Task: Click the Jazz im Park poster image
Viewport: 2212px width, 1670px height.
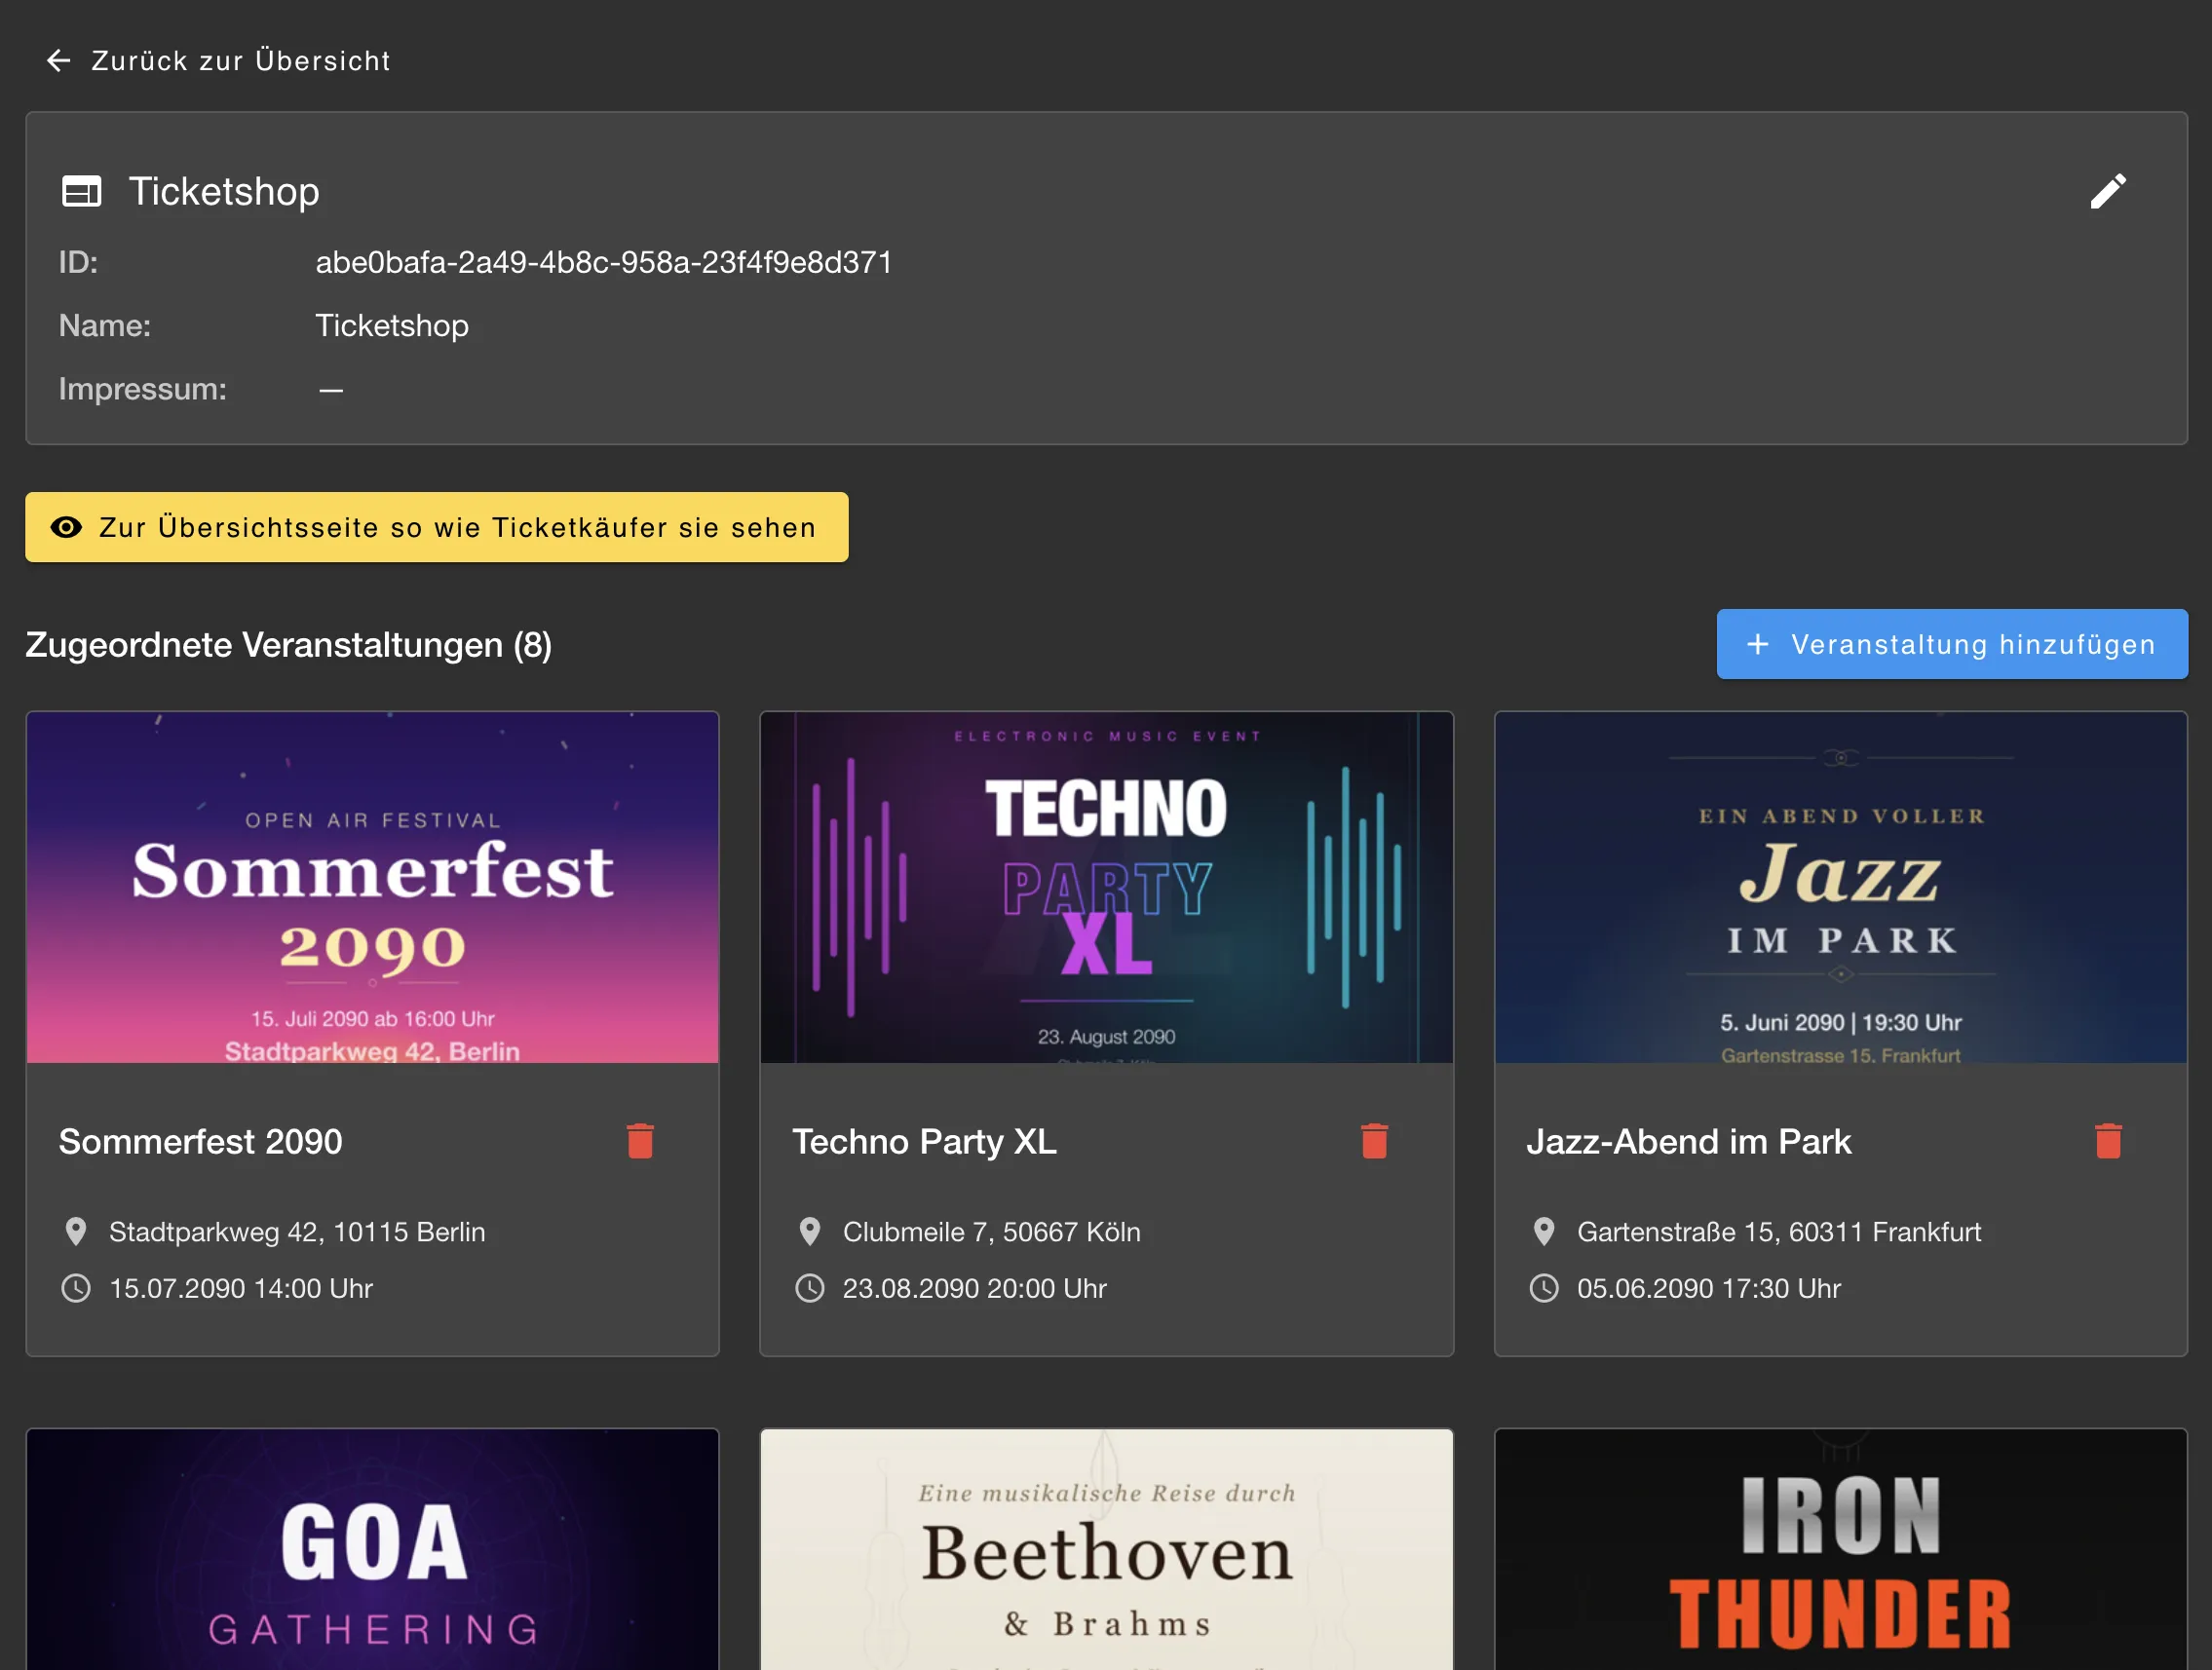Action: 1840,887
